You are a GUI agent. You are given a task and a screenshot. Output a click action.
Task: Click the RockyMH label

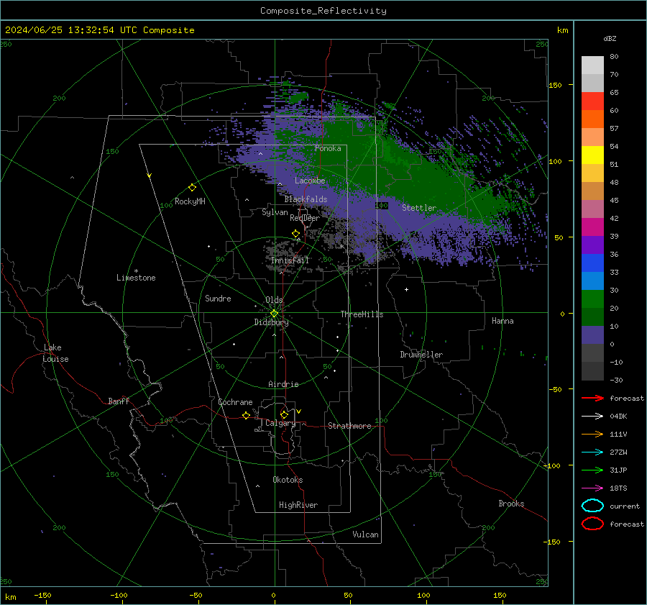point(190,201)
